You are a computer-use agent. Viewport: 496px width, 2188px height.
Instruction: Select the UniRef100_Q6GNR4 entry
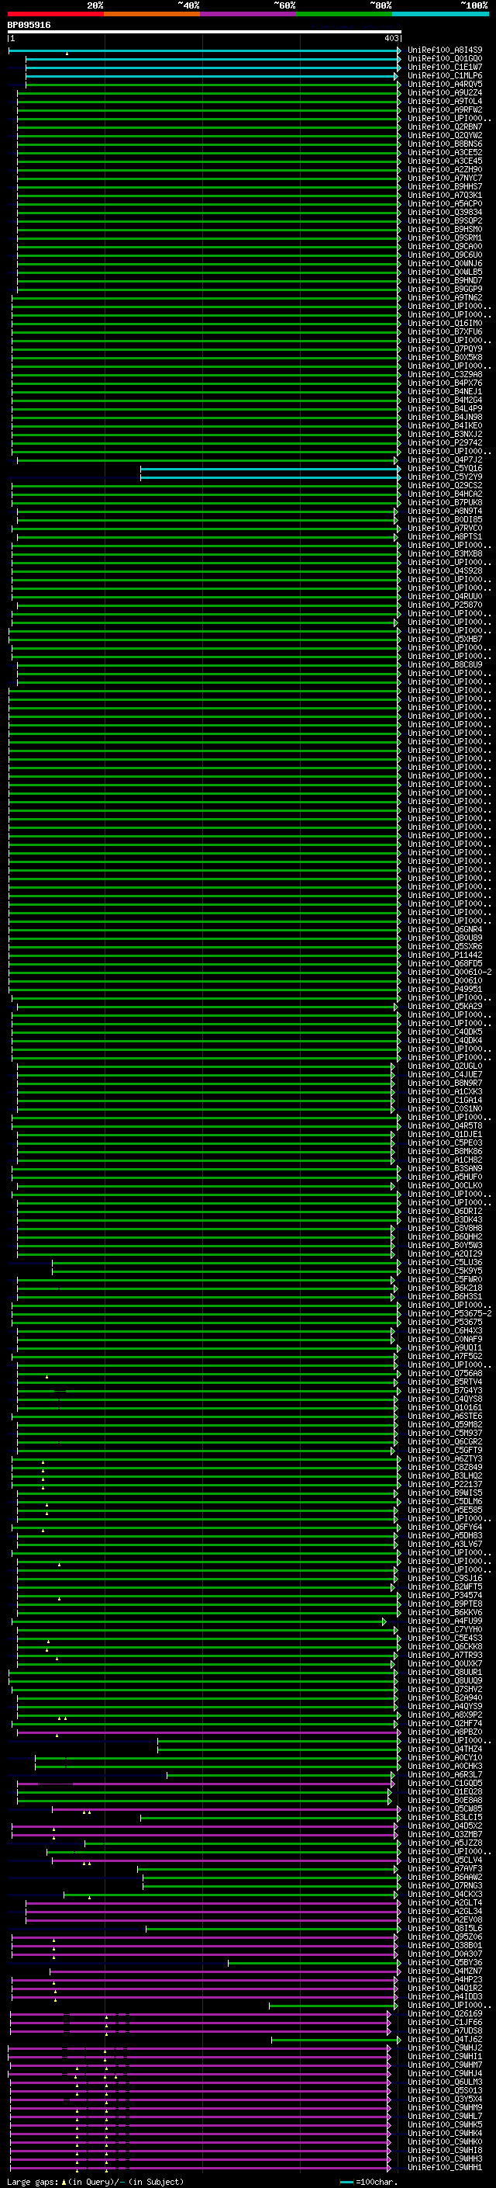coord(445,929)
